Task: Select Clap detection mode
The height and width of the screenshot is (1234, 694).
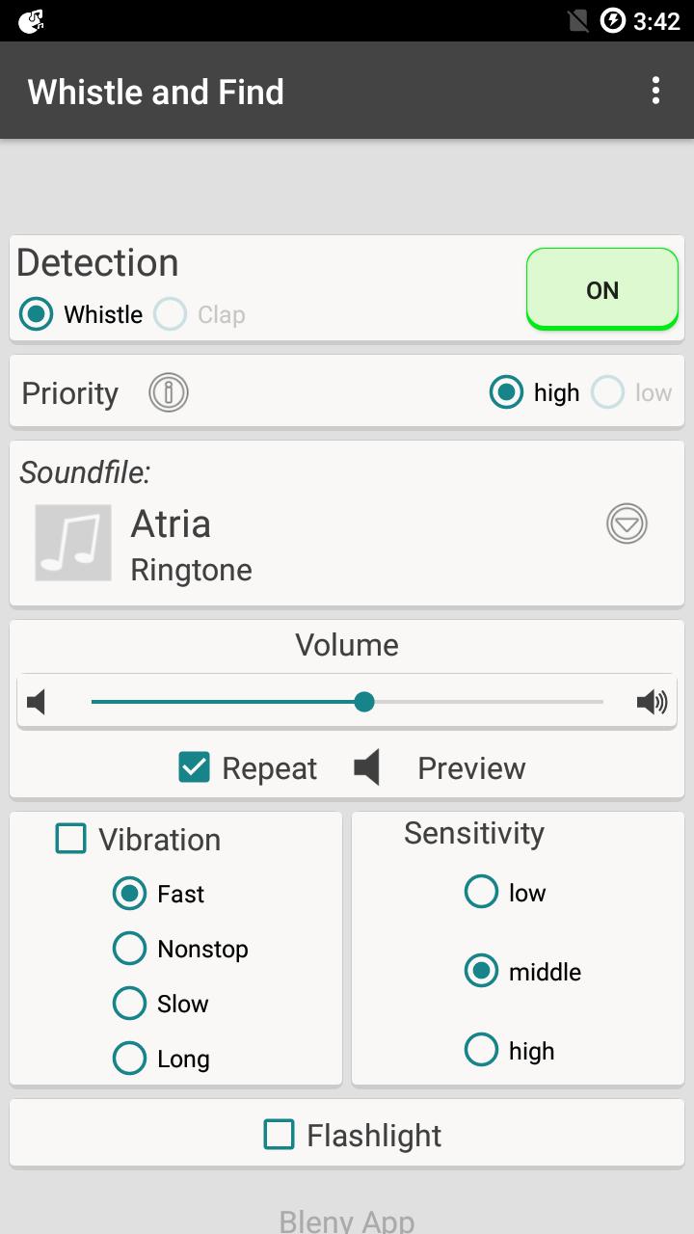Action: [171, 314]
